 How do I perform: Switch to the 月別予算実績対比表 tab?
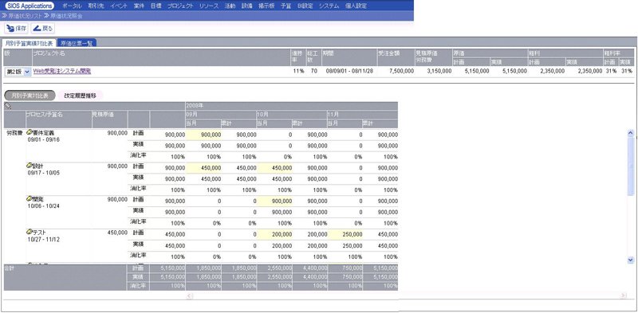click(29, 43)
